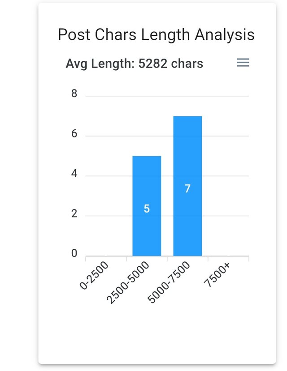The width and height of the screenshot is (287, 371).
Task: Click the y-axis value 0
Action: [74, 253]
